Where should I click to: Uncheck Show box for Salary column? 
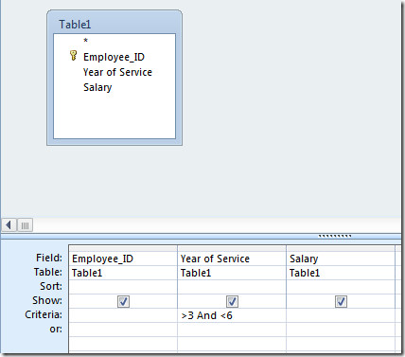(341, 301)
